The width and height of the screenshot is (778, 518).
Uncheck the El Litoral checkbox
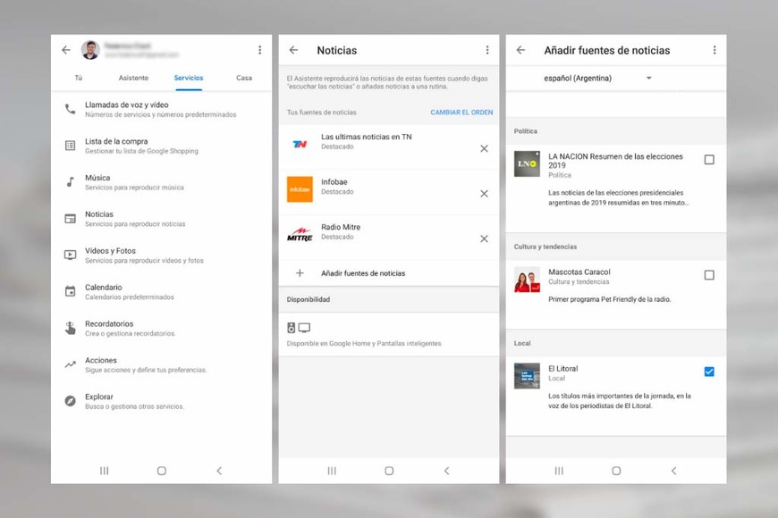[x=709, y=372]
